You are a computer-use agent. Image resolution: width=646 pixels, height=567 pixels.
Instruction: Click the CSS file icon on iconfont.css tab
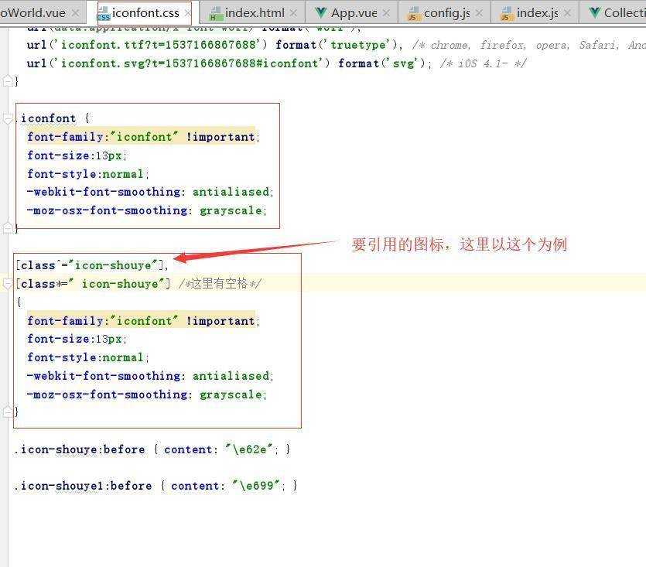pos(103,14)
